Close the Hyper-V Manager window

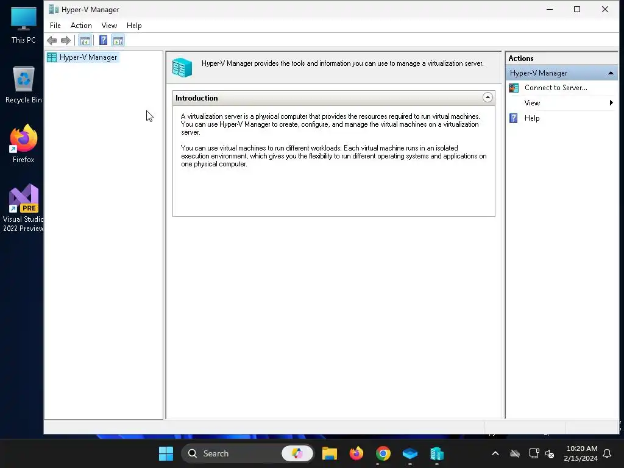605,9
